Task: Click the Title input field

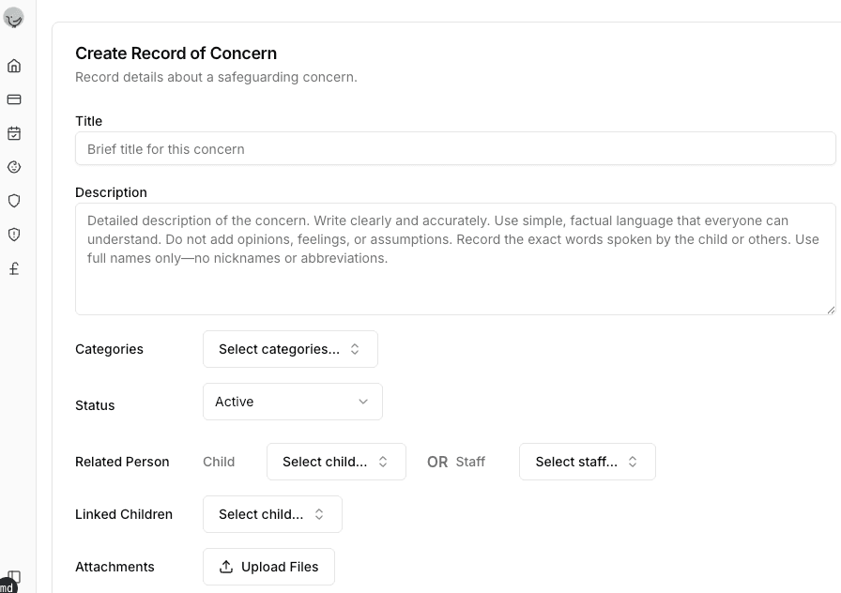Action: tap(454, 148)
